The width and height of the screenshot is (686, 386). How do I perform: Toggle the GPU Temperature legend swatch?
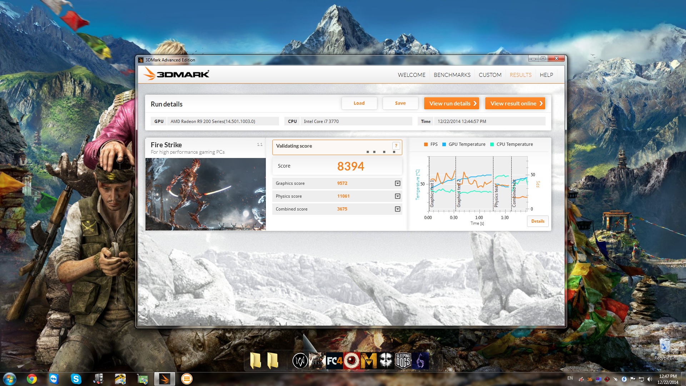(444, 144)
